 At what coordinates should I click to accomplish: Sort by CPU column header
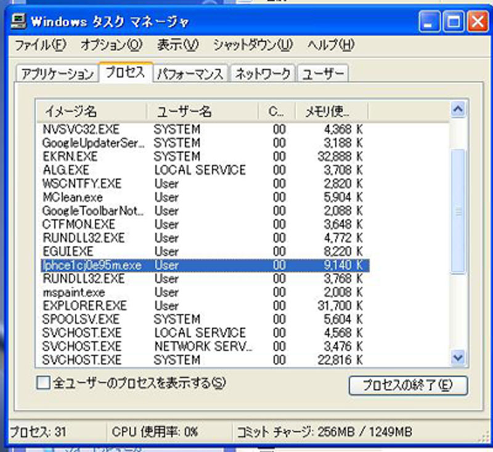pos(277,111)
